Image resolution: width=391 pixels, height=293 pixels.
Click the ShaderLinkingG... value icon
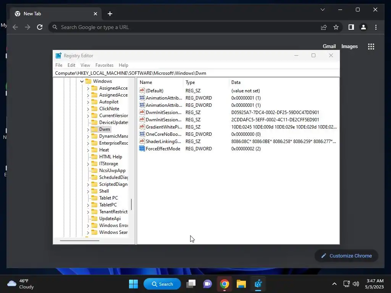tap(142, 141)
